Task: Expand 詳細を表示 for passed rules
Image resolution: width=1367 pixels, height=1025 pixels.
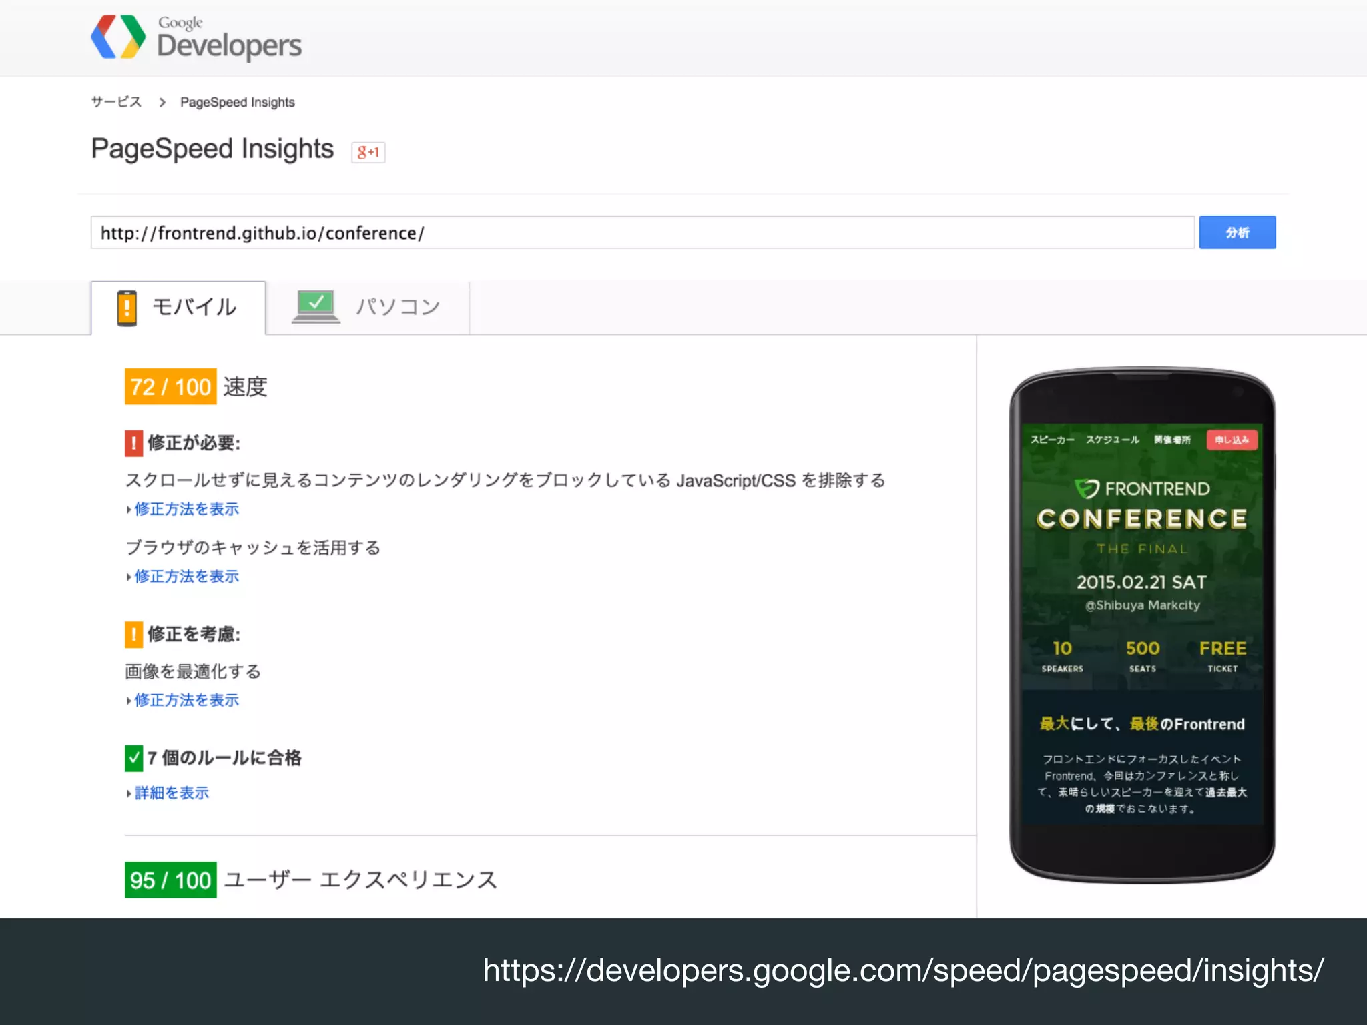Action: 172,793
